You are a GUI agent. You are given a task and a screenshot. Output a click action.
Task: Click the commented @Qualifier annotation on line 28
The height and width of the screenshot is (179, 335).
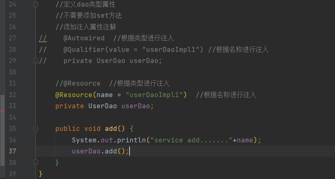tap(84, 50)
